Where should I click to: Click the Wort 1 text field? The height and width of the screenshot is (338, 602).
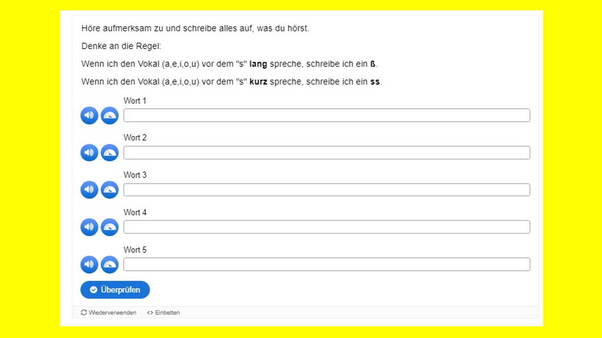click(x=326, y=115)
